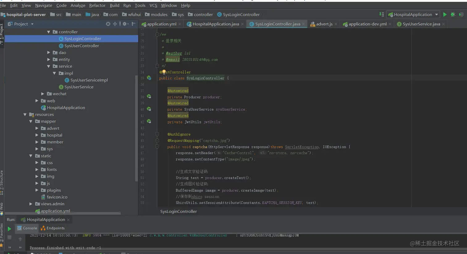Open SysUserService interface in tree
This screenshot has height=254, width=467.
pyautogui.click(x=79, y=87)
